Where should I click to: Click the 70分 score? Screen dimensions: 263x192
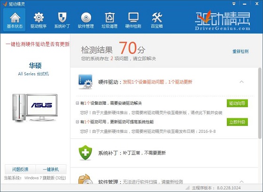pyautogui.click(x=132, y=48)
